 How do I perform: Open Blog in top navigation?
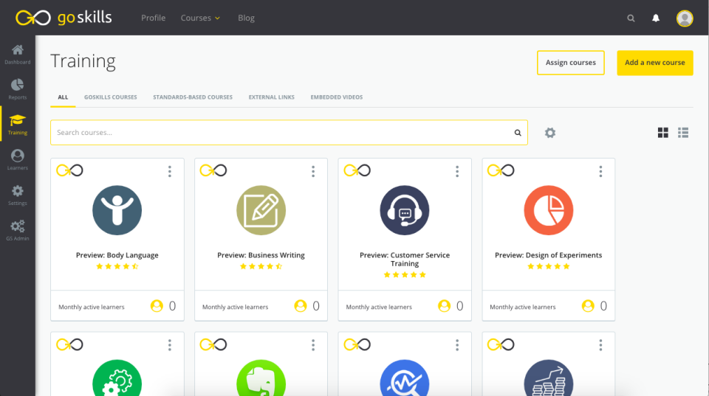(246, 18)
